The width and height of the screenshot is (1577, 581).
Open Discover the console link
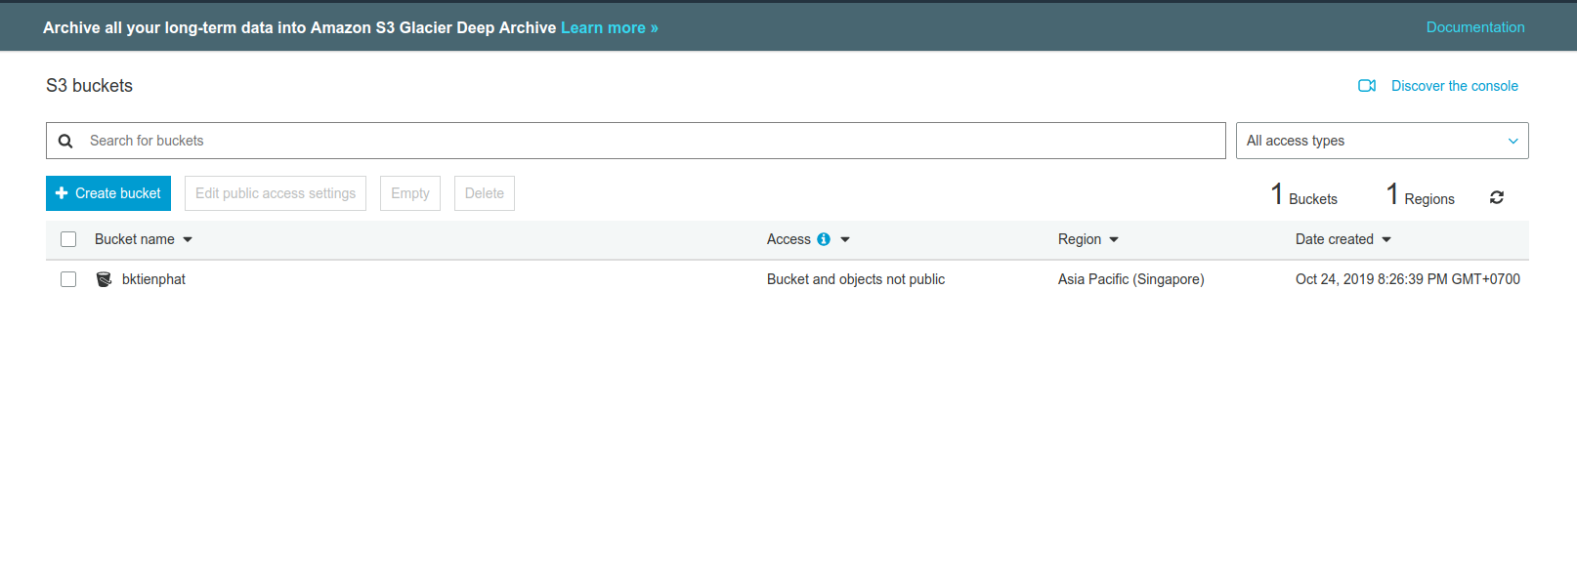pos(1455,86)
